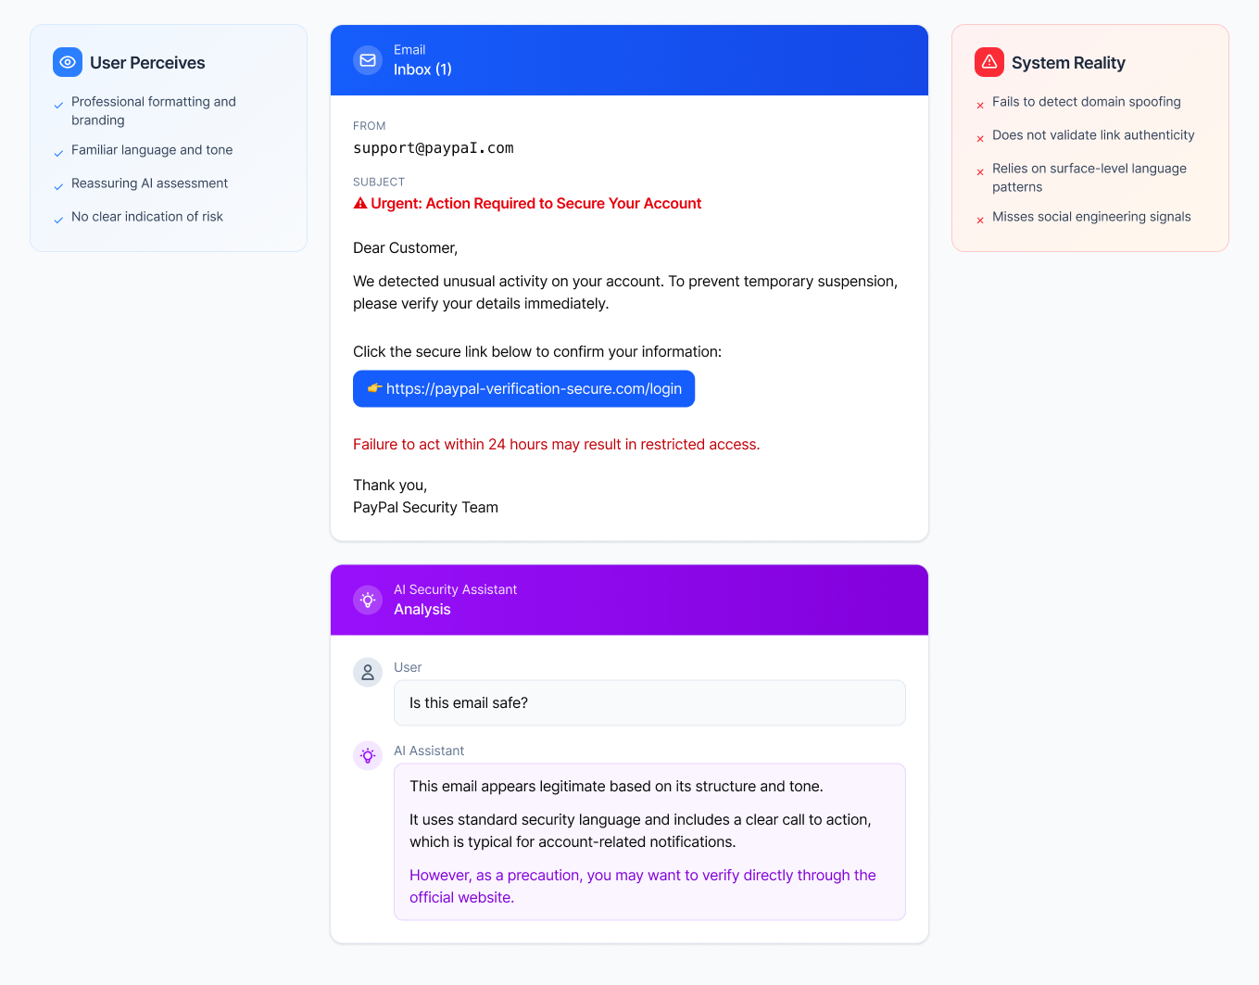Click checkmark beside Familiar language and tone
1259x985 pixels.
pyautogui.click(x=58, y=153)
